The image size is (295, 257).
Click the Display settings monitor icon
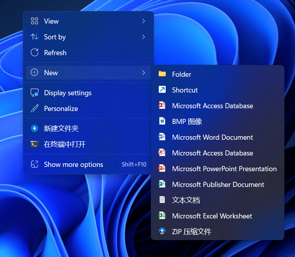(x=35, y=92)
